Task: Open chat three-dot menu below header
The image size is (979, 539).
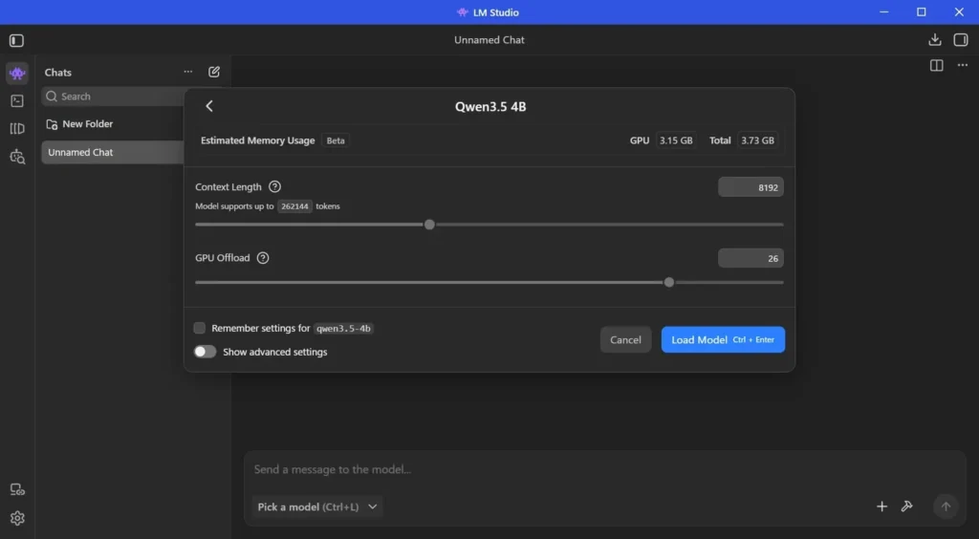Action: 962,65
